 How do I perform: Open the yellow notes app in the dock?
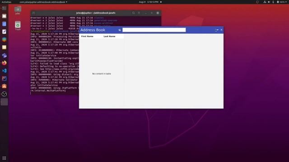(4, 47)
